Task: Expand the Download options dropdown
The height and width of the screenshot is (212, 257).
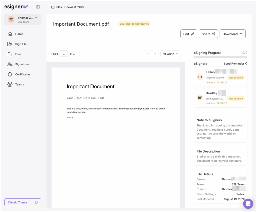Action: [x=233, y=34]
